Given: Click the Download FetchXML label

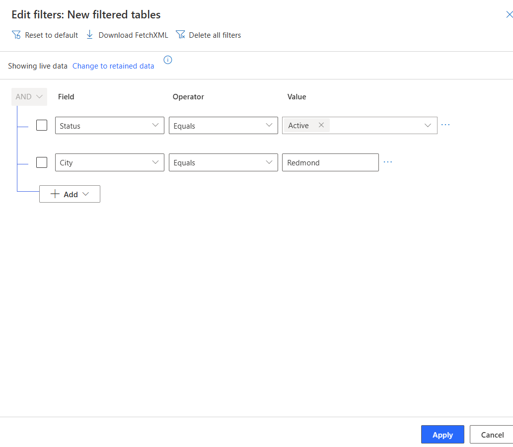Looking at the screenshot, I should (x=133, y=35).
